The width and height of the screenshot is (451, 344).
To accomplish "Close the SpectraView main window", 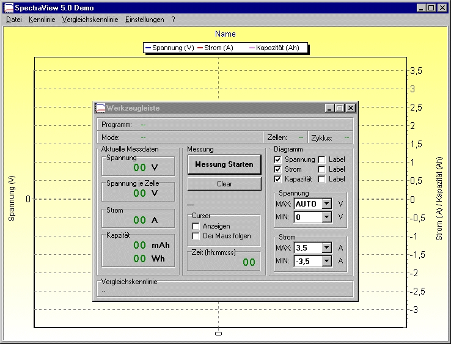I will tap(442, 8).
